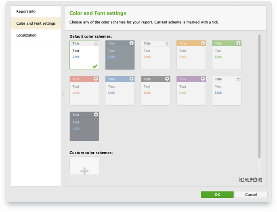Click the 'Default color schemes:' heading

point(90,36)
